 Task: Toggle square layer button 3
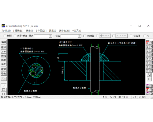(147, 55)
